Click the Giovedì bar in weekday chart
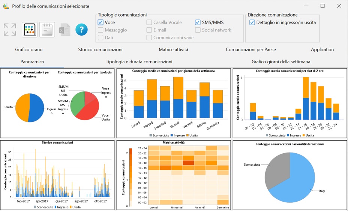Image resolution: width=348 pixels, height=211 pixels. [178, 97]
